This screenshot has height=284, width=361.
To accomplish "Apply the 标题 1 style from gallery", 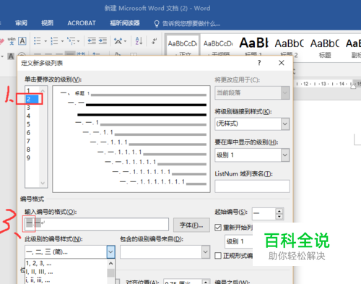I will tap(253, 46).
